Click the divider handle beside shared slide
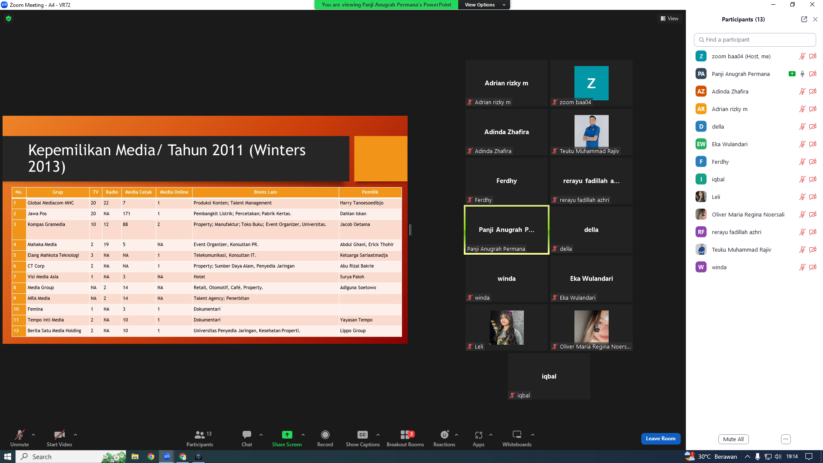823x463 pixels. (410, 230)
